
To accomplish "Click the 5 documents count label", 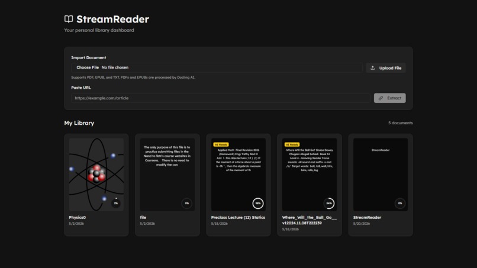I will click(400, 123).
